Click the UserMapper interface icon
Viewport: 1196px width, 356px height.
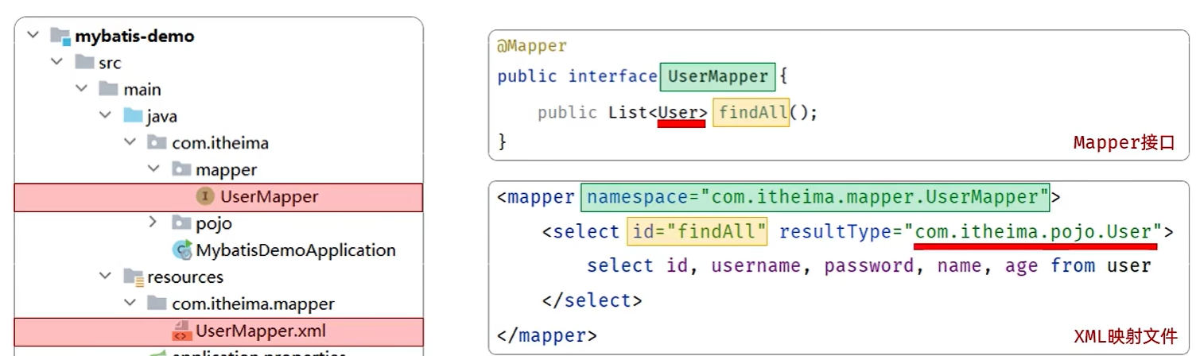(x=205, y=196)
